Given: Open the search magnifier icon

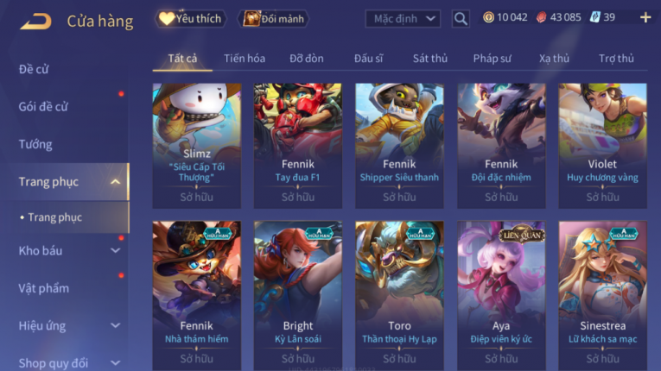Looking at the screenshot, I should click(461, 19).
